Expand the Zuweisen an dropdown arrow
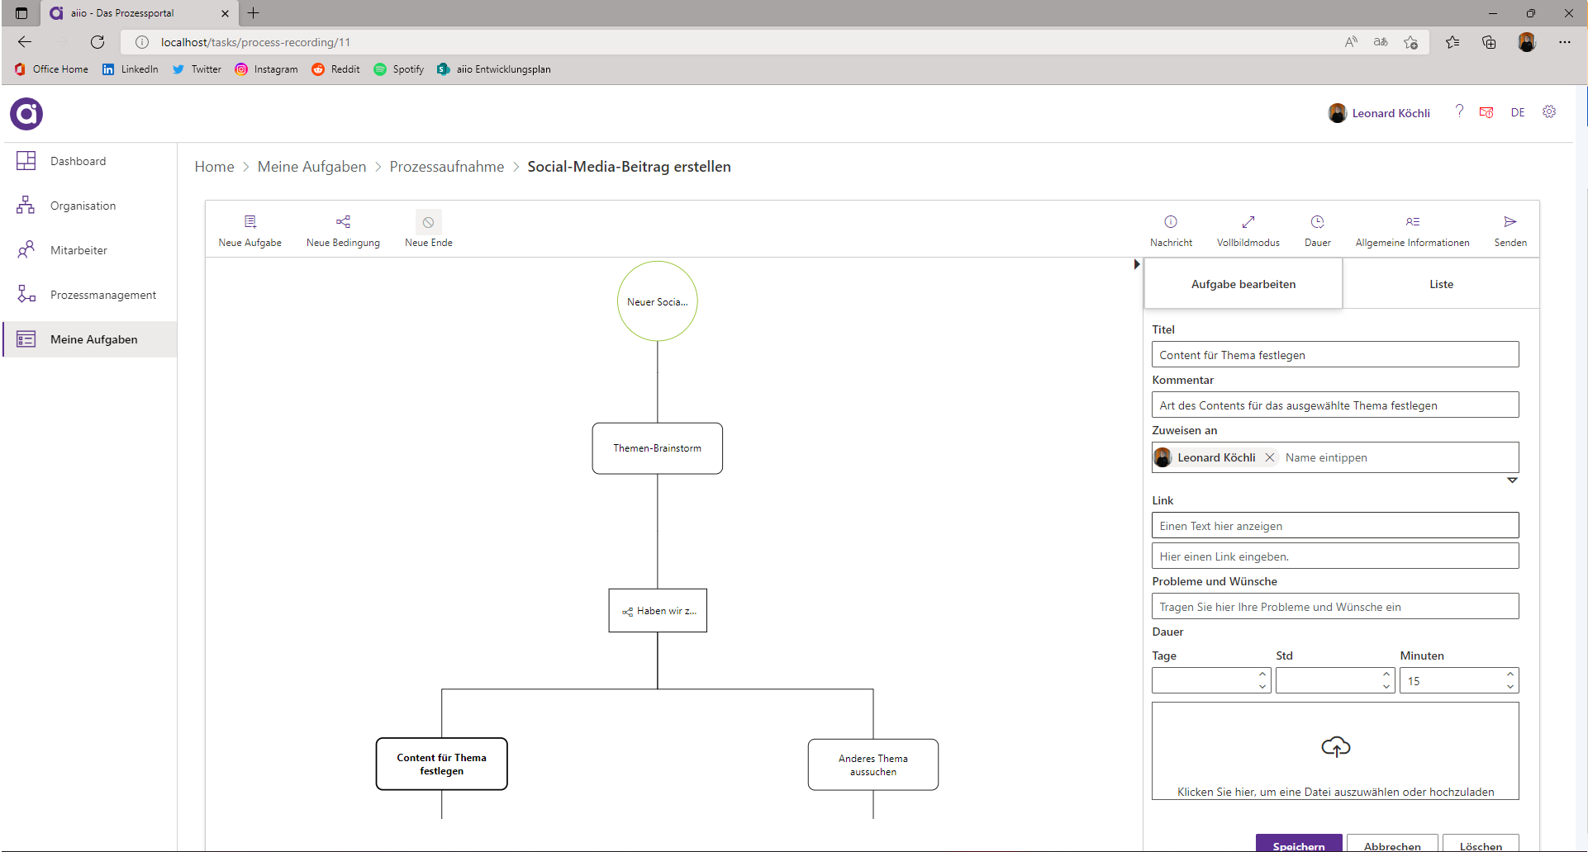This screenshot has width=1588, height=852. tap(1512, 480)
